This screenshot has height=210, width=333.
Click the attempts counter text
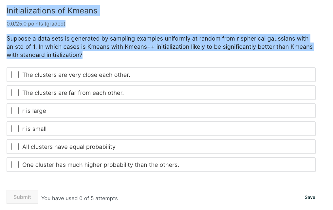(79, 199)
